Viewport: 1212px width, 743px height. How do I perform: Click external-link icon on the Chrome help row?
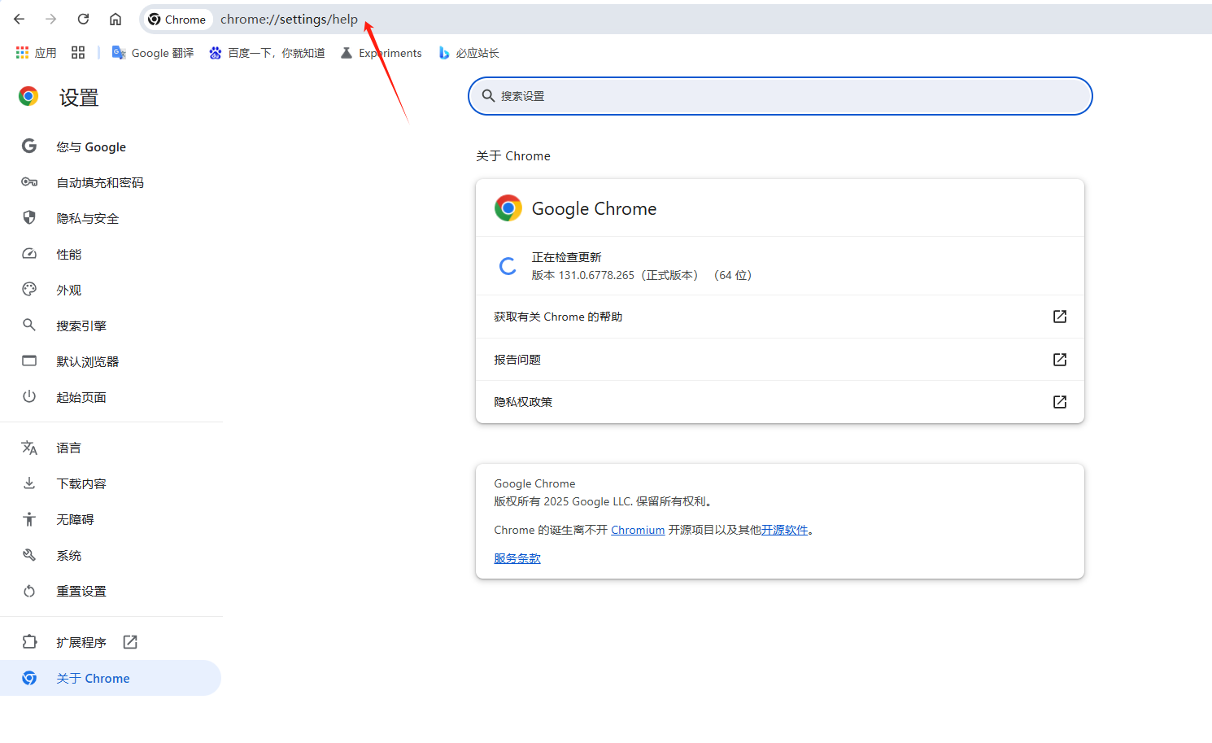[x=1060, y=317]
